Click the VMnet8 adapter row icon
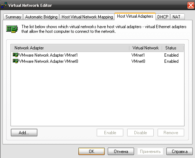 click(x=16, y=61)
